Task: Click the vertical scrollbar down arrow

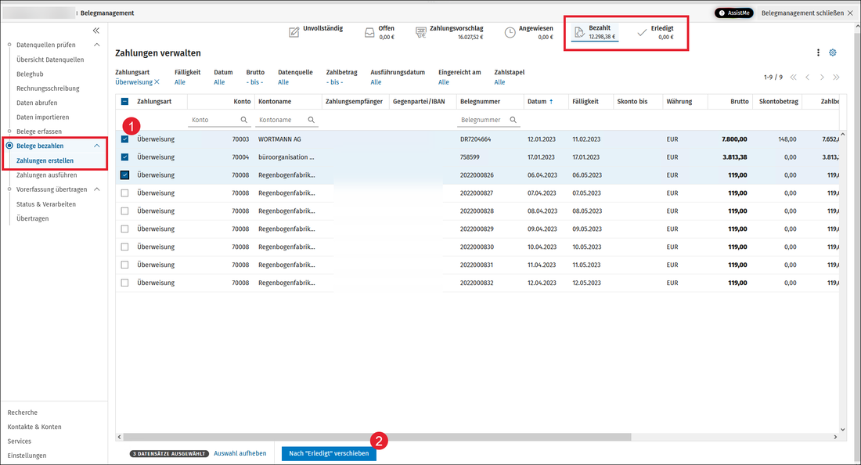Action: click(843, 430)
